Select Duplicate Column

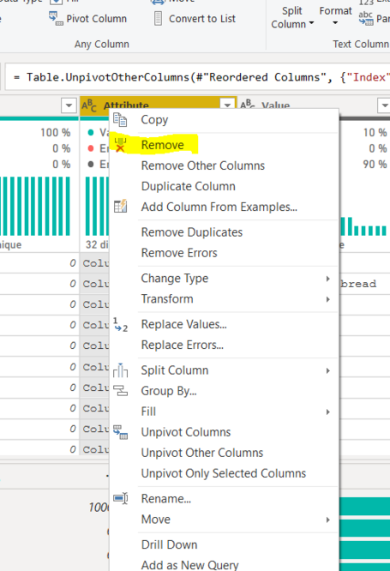click(x=189, y=186)
